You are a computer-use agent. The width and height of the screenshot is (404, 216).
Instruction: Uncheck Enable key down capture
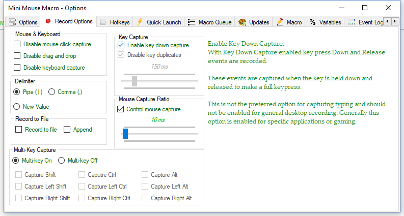121,45
